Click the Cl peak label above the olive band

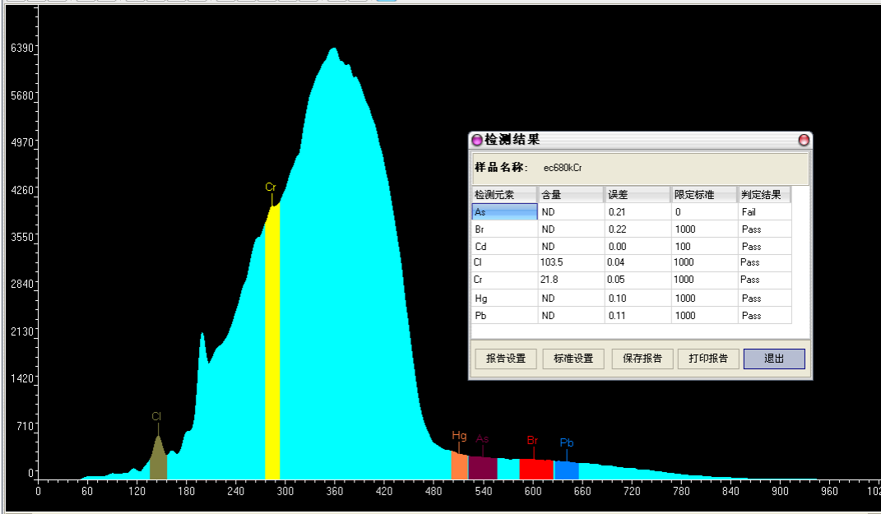(x=155, y=418)
